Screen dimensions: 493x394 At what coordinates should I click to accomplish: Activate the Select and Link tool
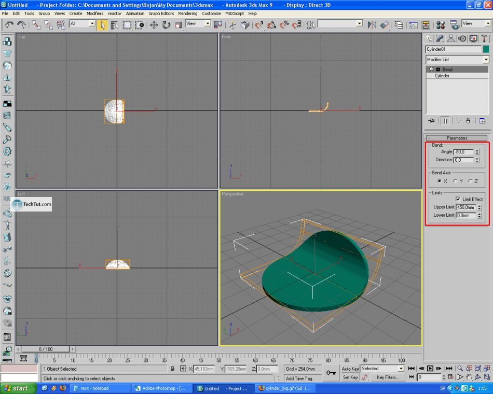coord(36,25)
